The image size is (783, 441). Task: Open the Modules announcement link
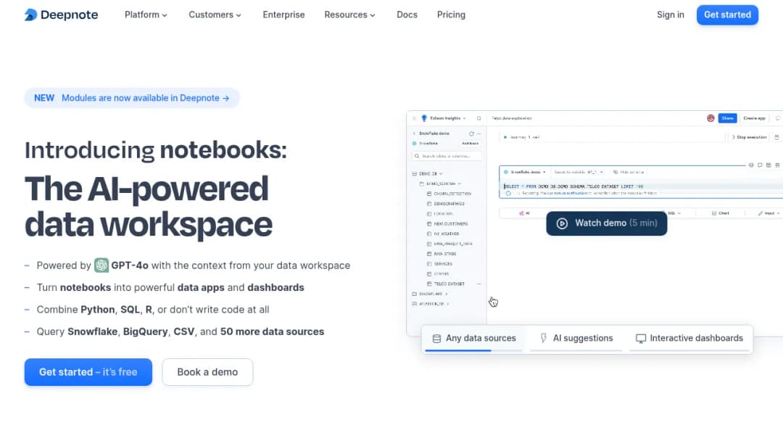132,98
